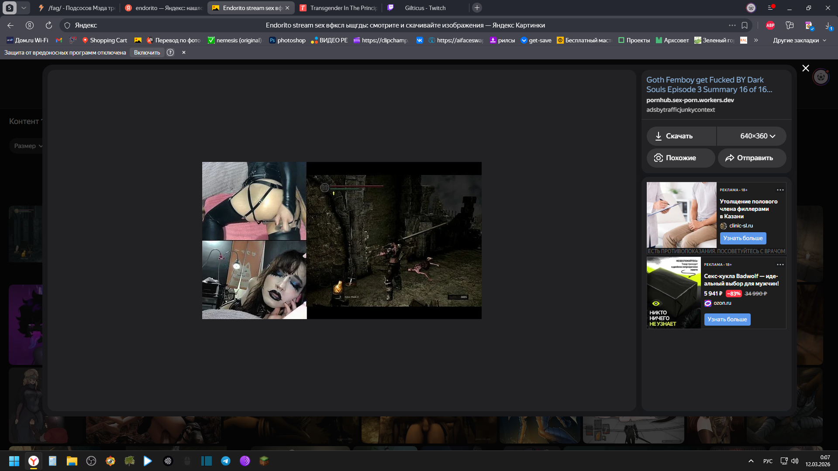The width and height of the screenshot is (838, 471).
Task: Open the Перевод по фото bookmark
Action: tap(174, 40)
